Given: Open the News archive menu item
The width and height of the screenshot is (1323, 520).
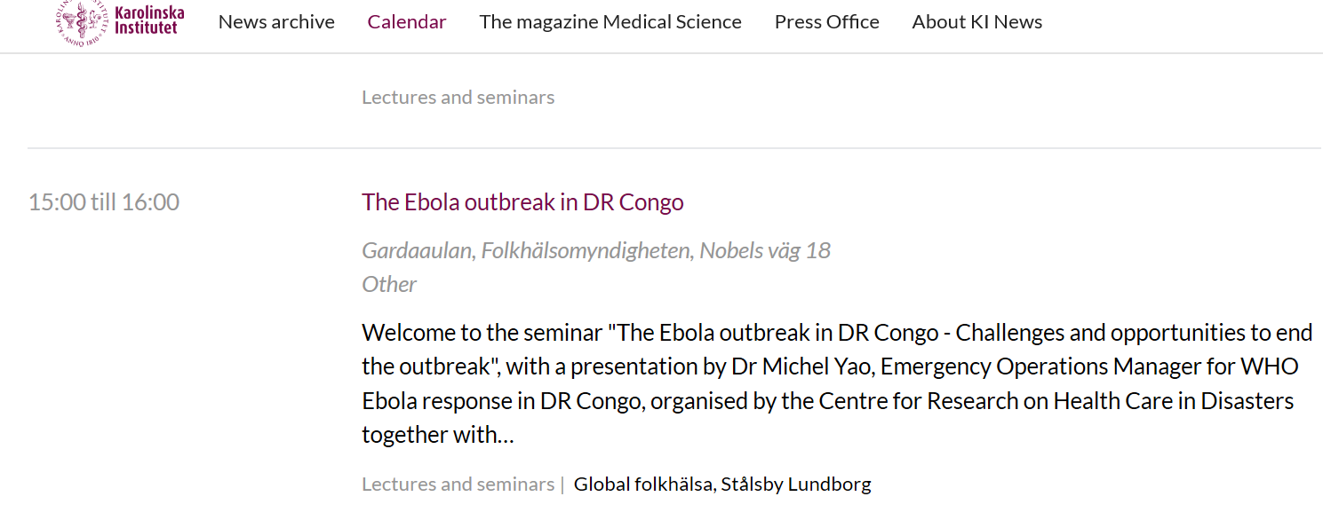Looking at the screenshot, I should coord(276,22).
